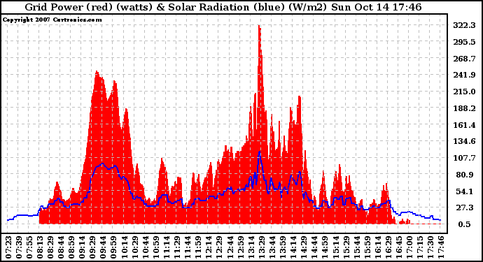Click the 12:14 time label

coord(209,247)
